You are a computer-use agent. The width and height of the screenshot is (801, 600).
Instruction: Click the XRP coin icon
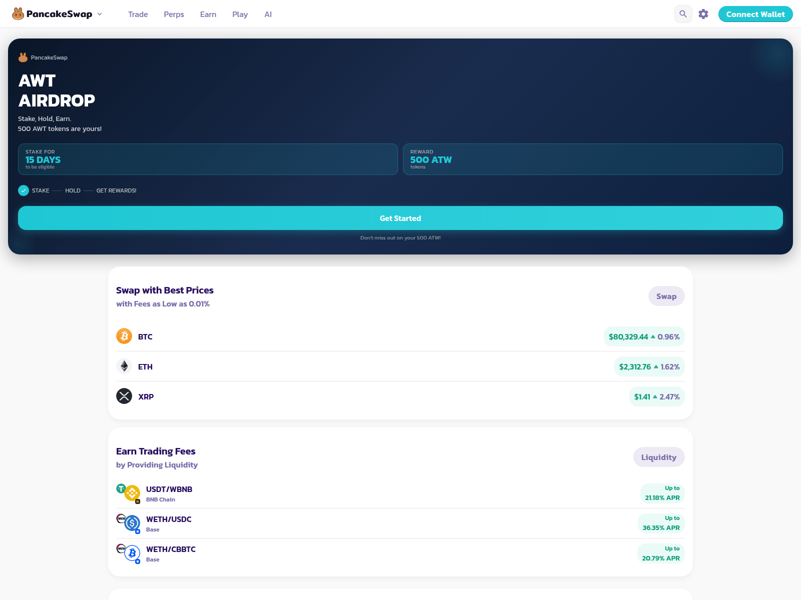pyautogui.click(x=124, y=396)
